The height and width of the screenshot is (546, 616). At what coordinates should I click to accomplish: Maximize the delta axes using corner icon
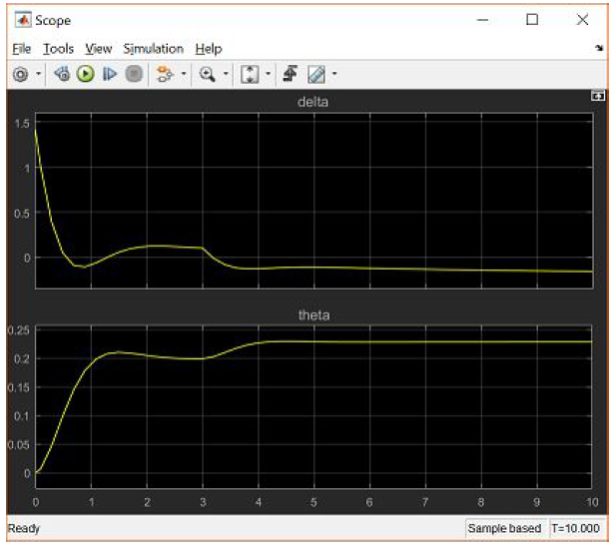[597, 96]
